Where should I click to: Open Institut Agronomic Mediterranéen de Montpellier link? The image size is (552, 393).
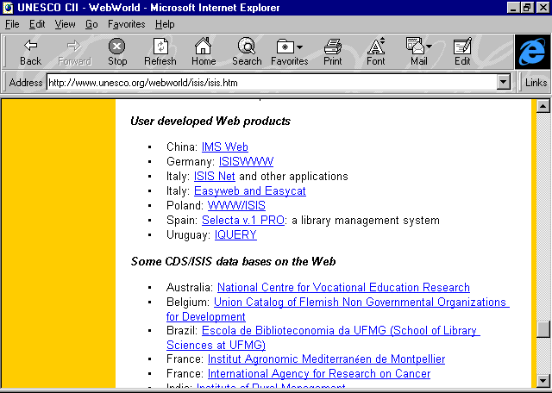(x=326, y=359)
